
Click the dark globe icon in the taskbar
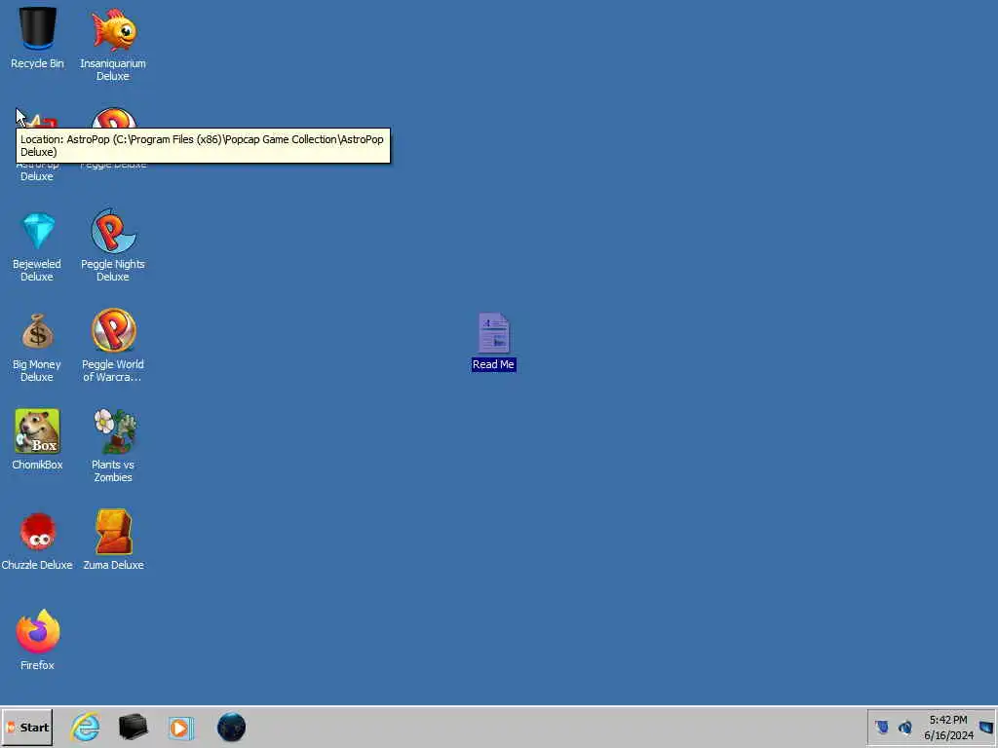pos(231,727)
